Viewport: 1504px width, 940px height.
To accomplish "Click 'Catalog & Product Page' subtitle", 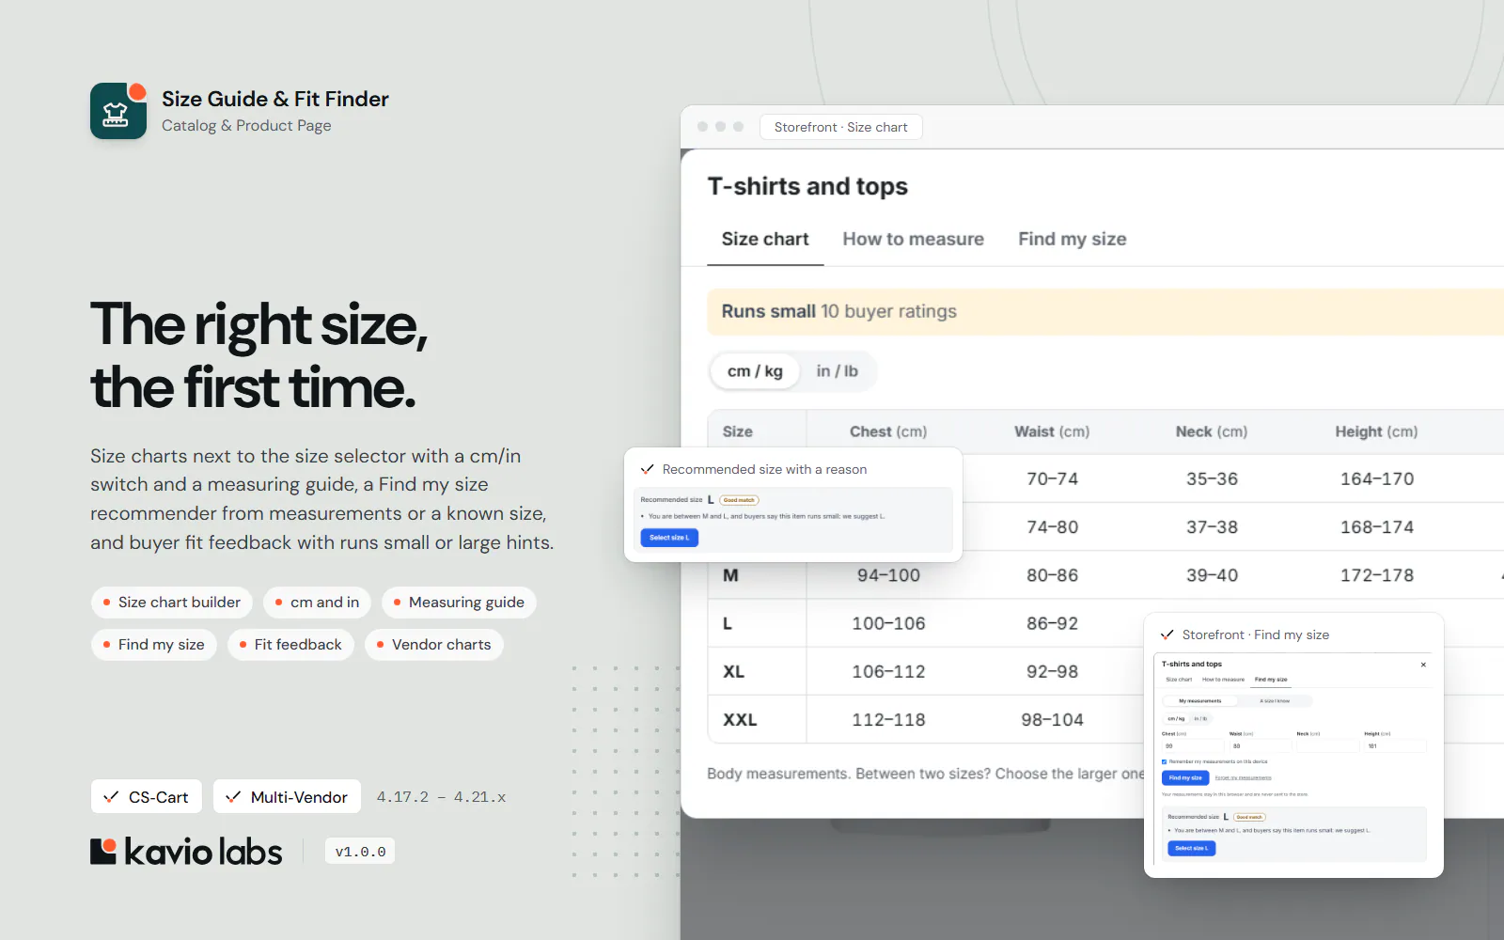I will (246, 126).
